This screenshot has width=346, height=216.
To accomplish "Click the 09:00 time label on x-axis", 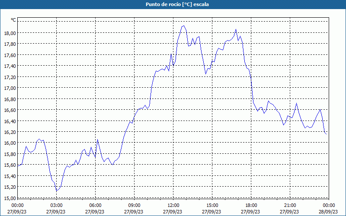I will (134, 206).
